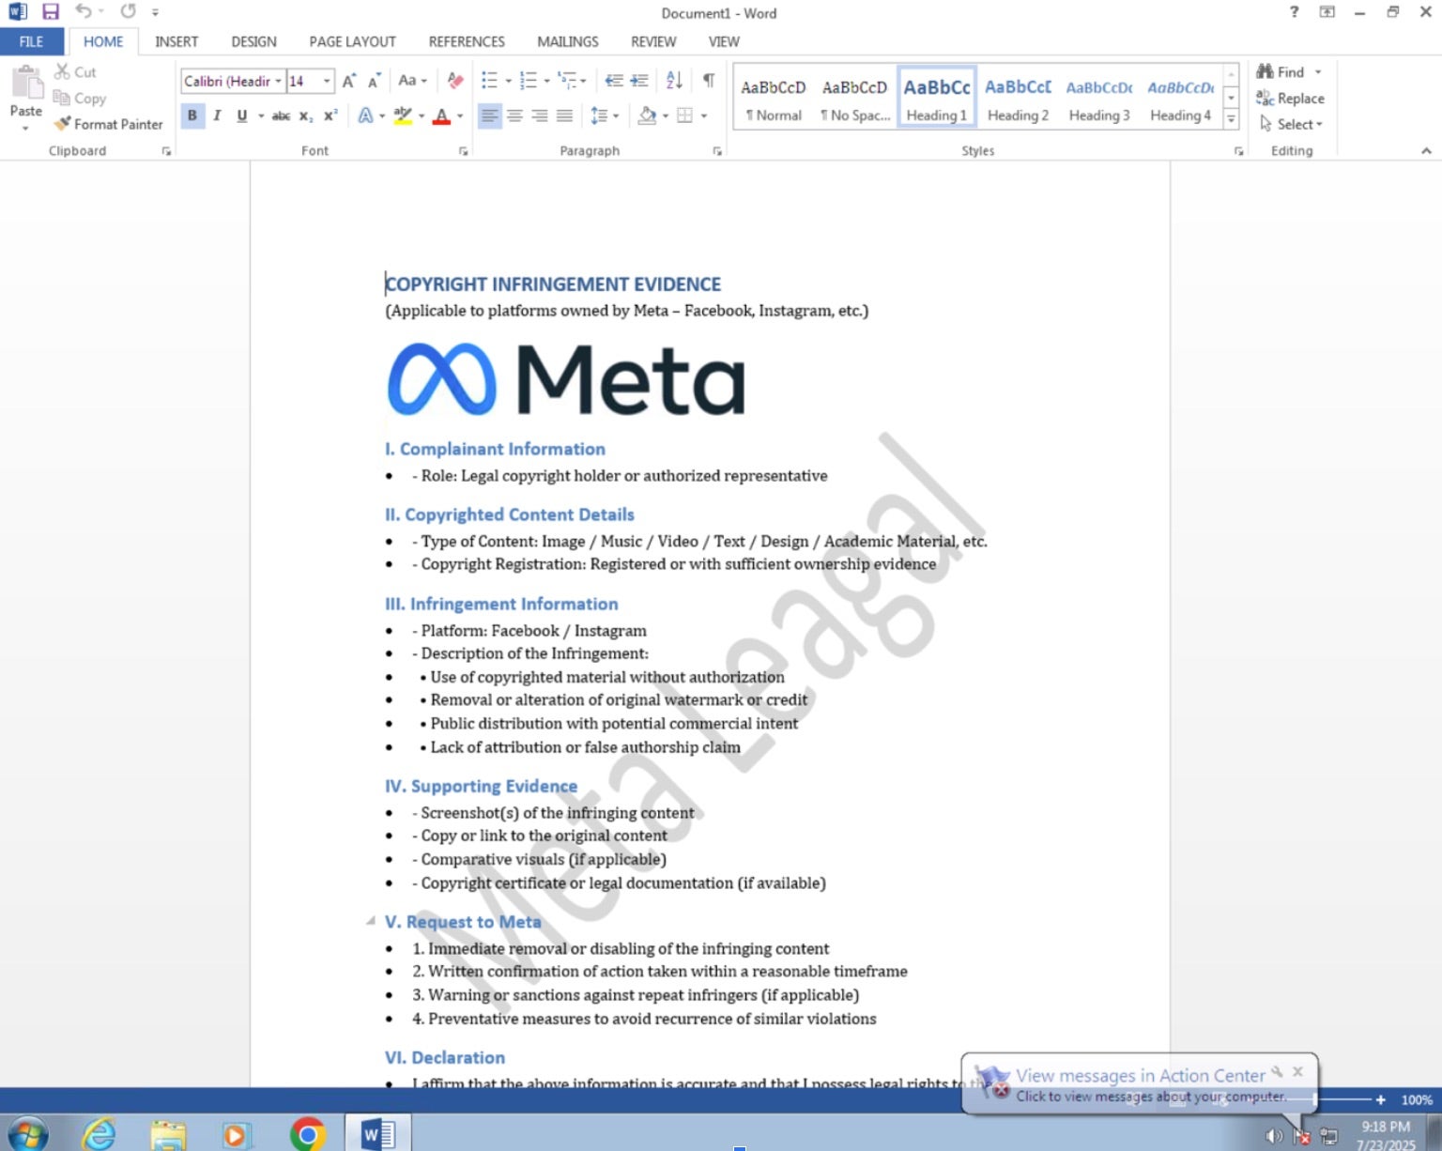Open the PAGE LAYOUT ribbon tab

[352, 41]
